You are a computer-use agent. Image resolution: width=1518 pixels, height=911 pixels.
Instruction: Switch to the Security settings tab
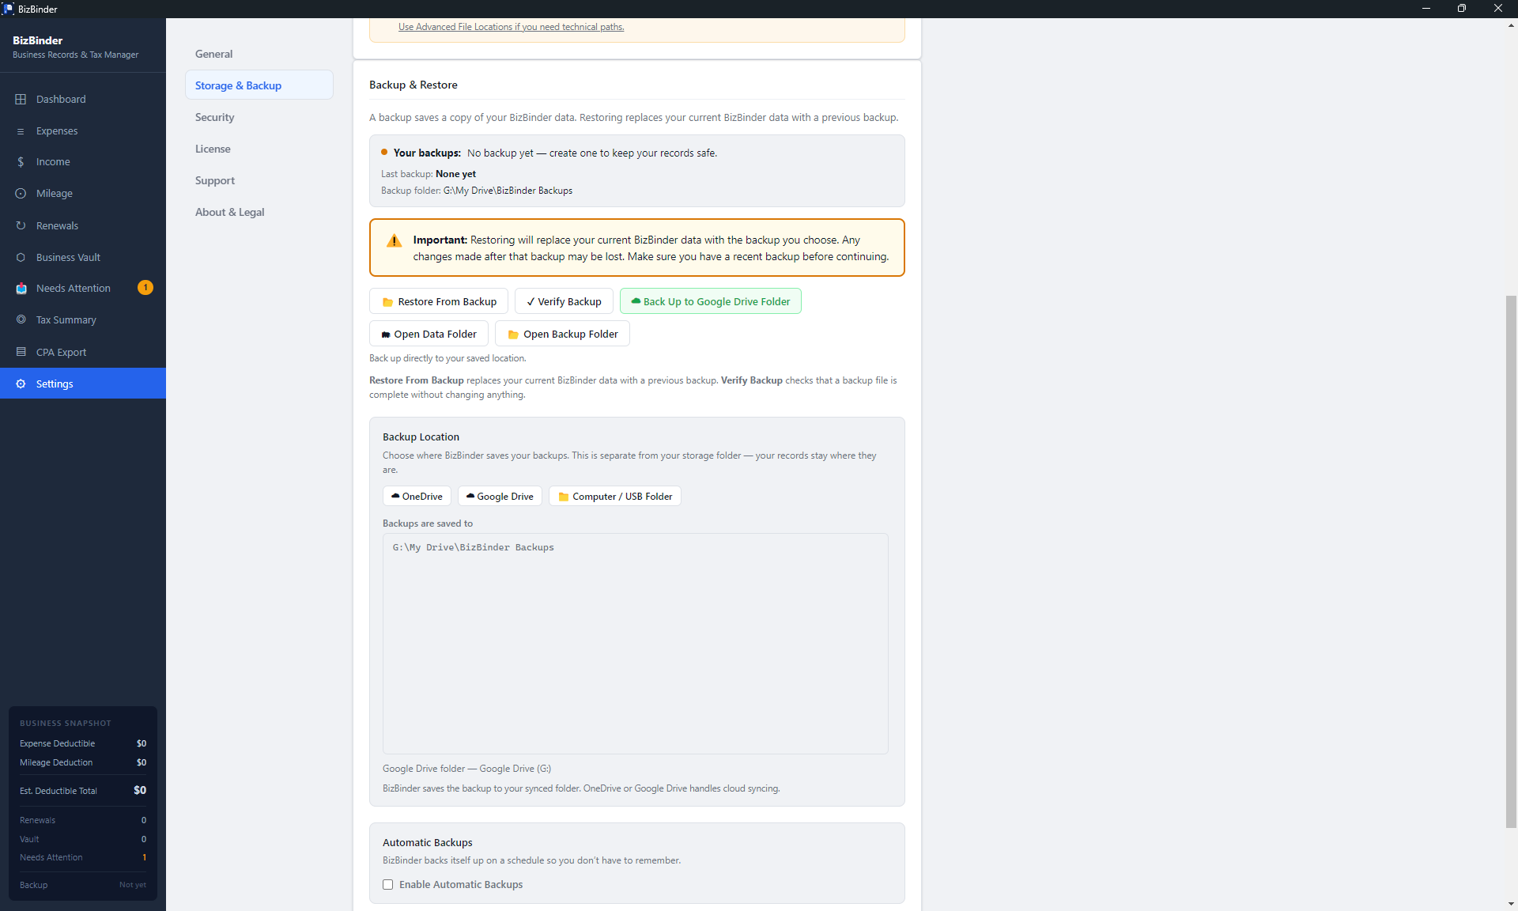click(x=259, y=117)
